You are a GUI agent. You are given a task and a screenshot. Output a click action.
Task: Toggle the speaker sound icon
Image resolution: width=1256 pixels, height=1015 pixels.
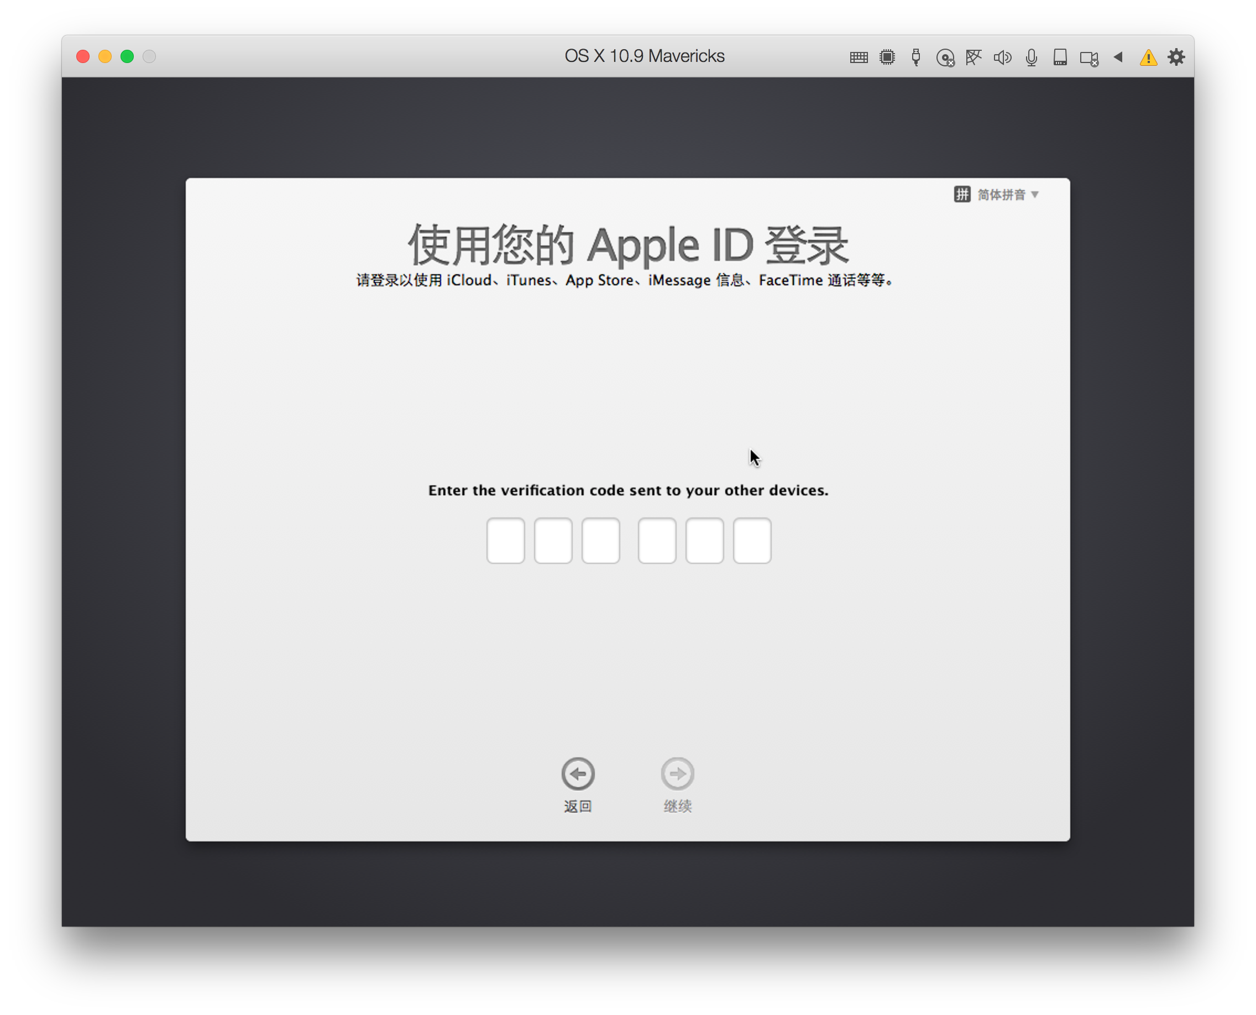point(1002,57)
